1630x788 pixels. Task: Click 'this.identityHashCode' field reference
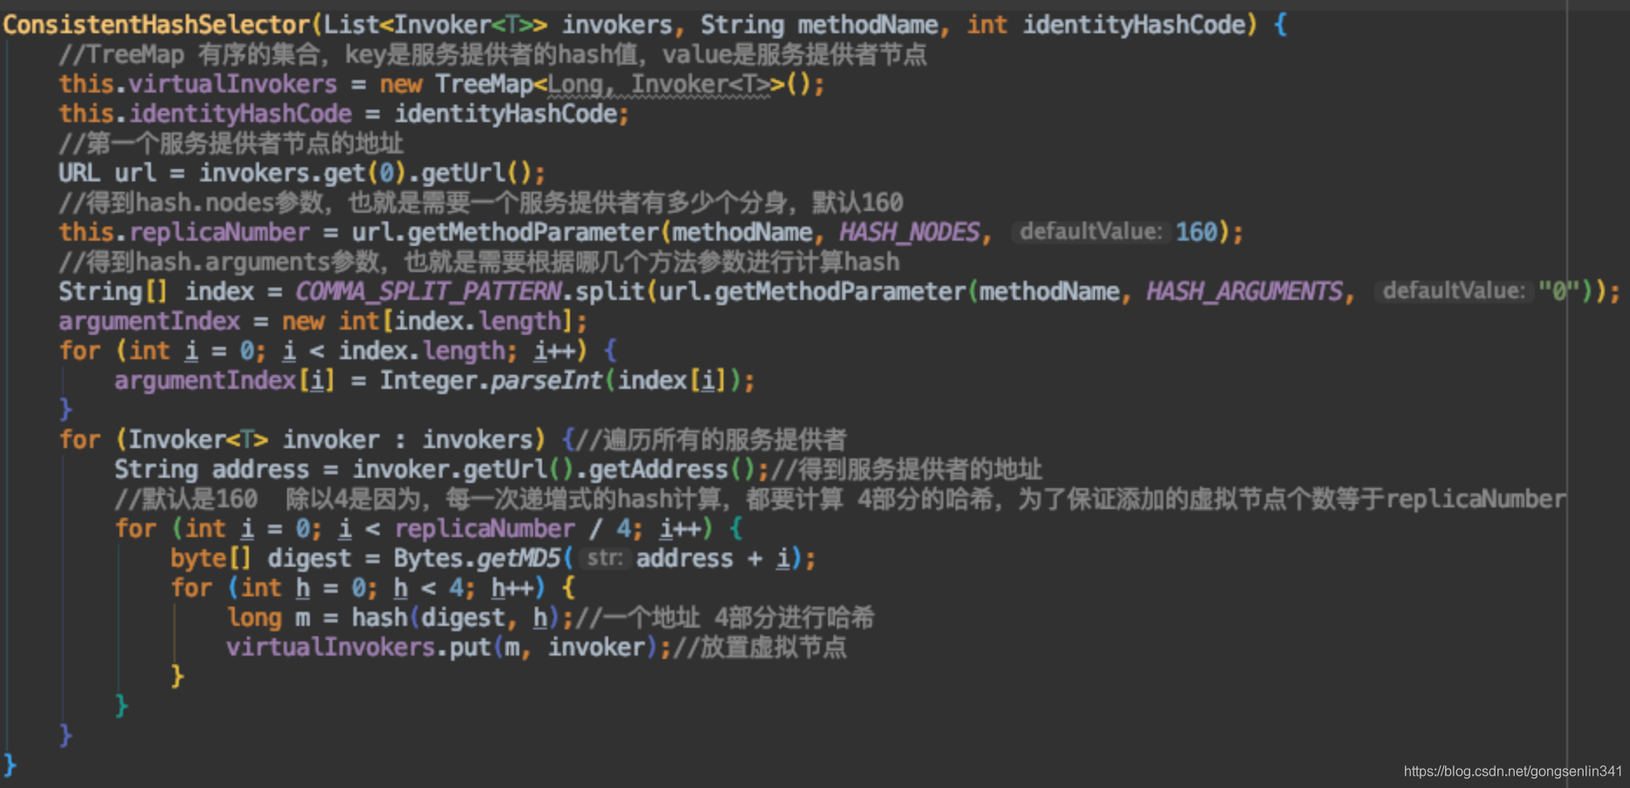[x=205, y=114]
